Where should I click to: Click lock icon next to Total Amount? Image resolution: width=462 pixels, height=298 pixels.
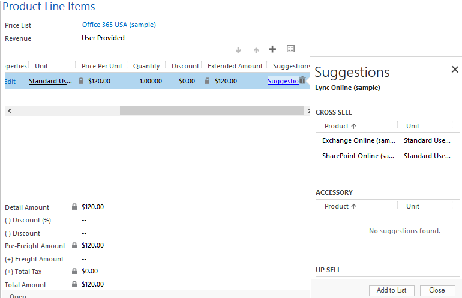[x=74, y=284]
